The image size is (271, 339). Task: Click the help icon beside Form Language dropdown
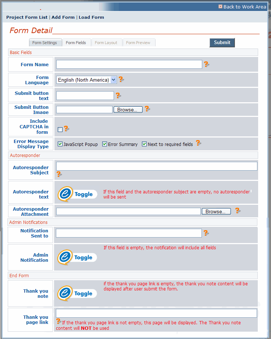click(121, 79)
